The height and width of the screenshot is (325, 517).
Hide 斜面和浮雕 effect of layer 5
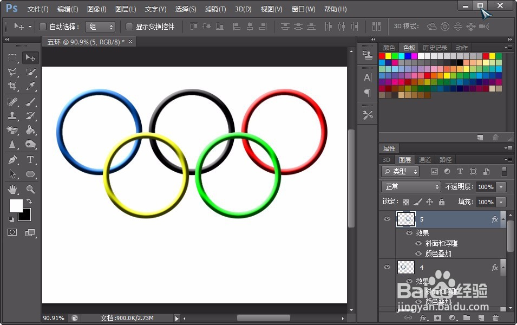click(418, 243)
